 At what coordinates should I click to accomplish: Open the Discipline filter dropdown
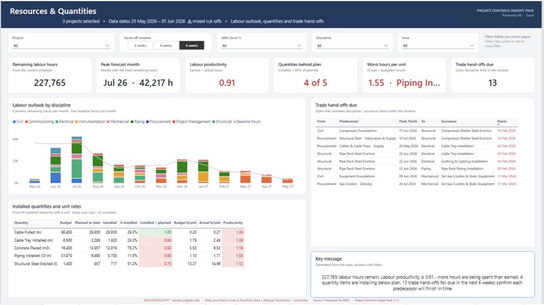(x=352, y=46)
